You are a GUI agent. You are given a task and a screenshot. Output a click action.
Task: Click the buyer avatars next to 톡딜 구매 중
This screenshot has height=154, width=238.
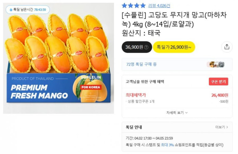point(215,64)
